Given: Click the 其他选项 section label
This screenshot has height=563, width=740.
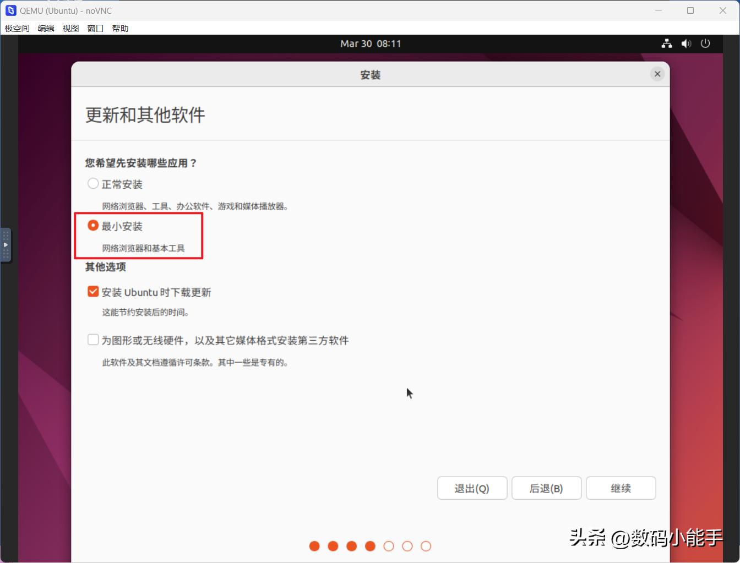Looking at the screenshot, I should [106, 267].
